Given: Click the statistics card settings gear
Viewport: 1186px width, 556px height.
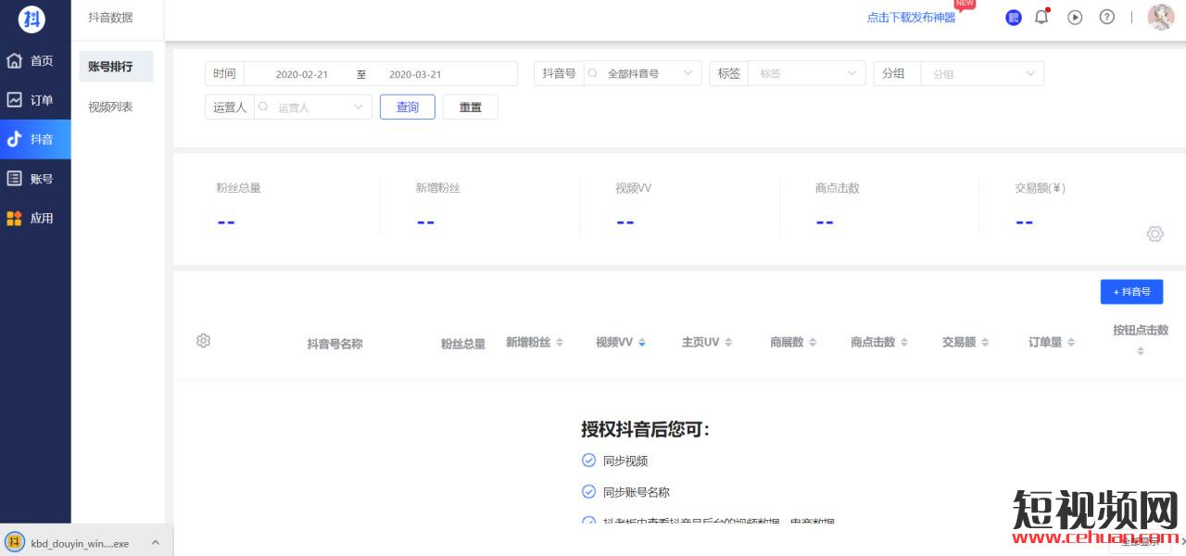Looking at the screenshot, I should coord(1154,234).
